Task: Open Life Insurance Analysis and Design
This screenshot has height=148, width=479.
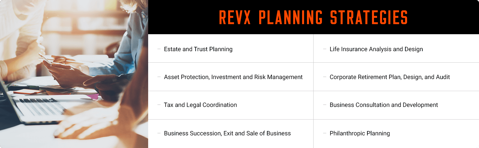Action: (x=376, y=49)
